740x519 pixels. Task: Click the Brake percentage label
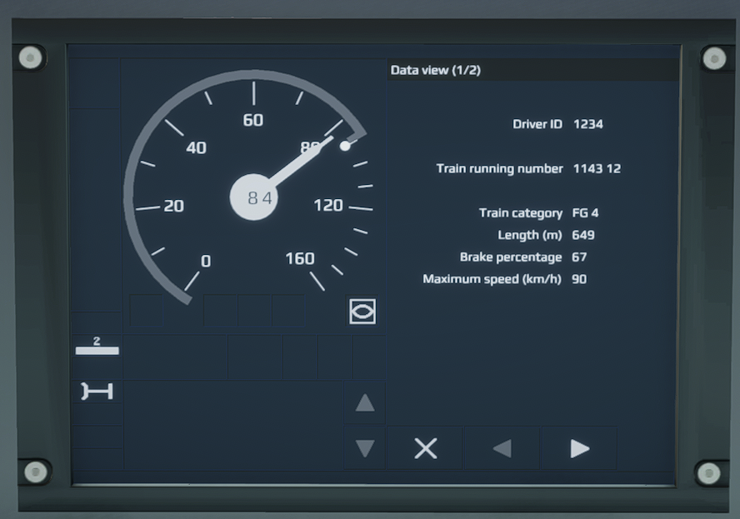point(510,257)
